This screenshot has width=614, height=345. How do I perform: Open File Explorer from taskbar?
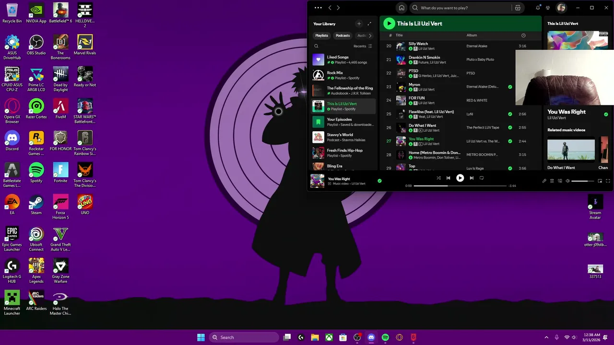pos(315,337)
